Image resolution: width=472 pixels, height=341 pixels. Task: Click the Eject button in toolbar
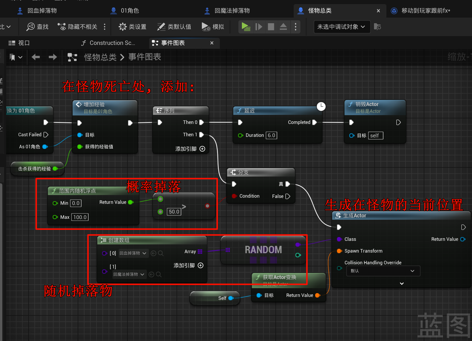coord(283,27)
